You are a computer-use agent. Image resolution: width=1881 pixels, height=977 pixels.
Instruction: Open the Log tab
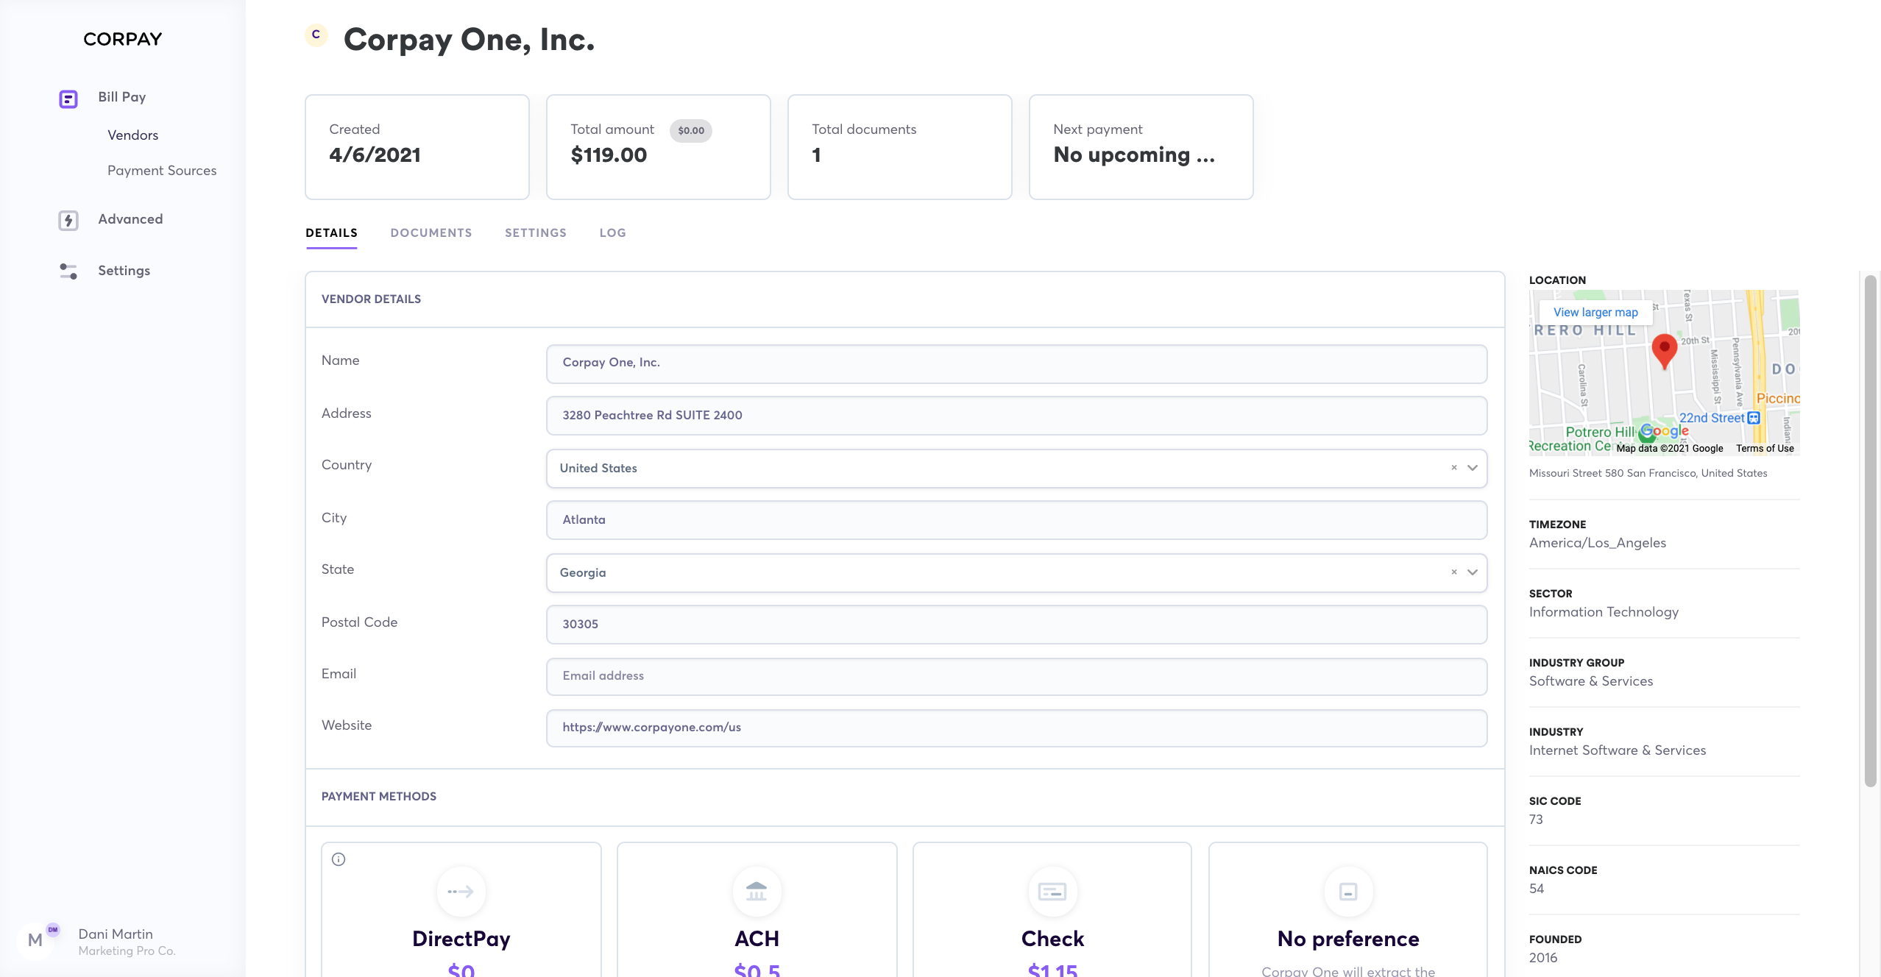coord(612,233)
